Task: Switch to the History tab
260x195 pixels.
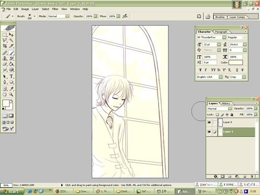Action: [226, 103]
